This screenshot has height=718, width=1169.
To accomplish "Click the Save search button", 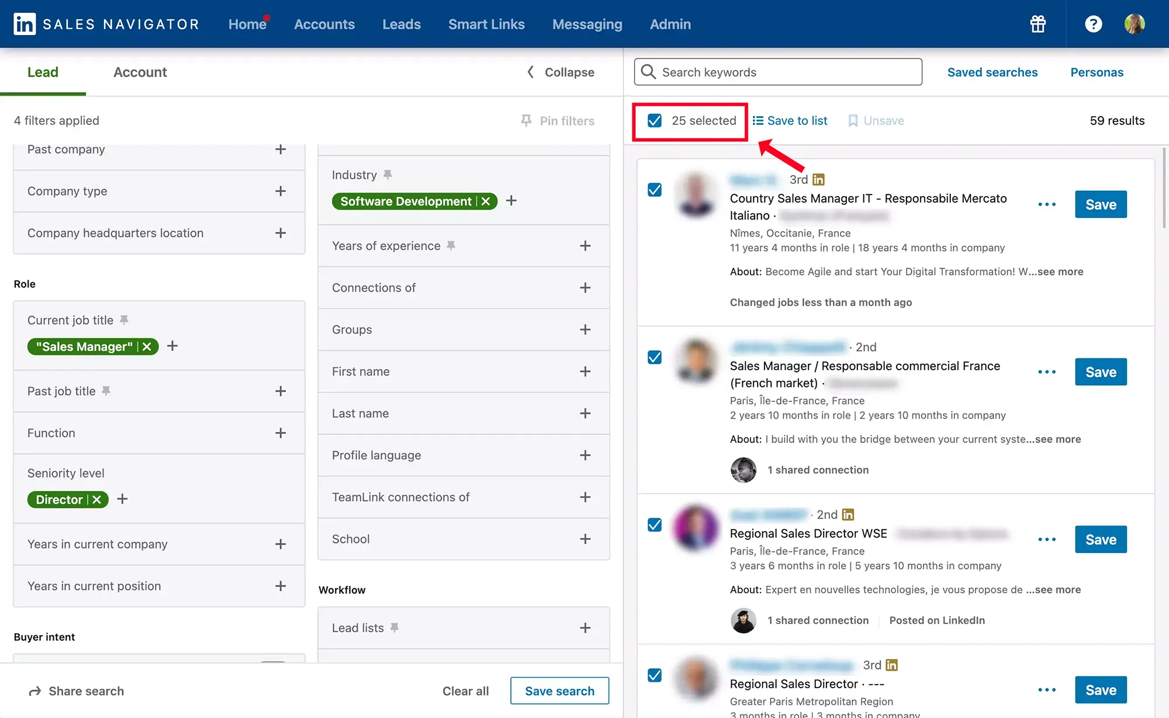I will [559, 691].
